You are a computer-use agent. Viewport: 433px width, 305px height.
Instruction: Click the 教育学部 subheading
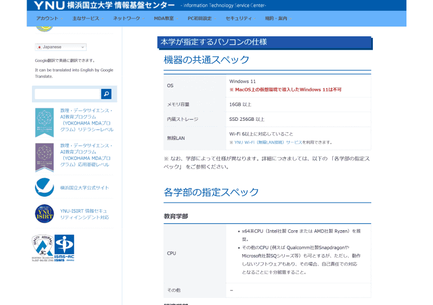[x=176, y=217]
